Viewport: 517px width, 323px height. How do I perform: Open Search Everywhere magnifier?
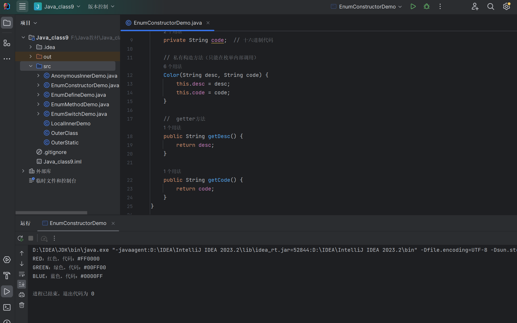coord(491,7)
